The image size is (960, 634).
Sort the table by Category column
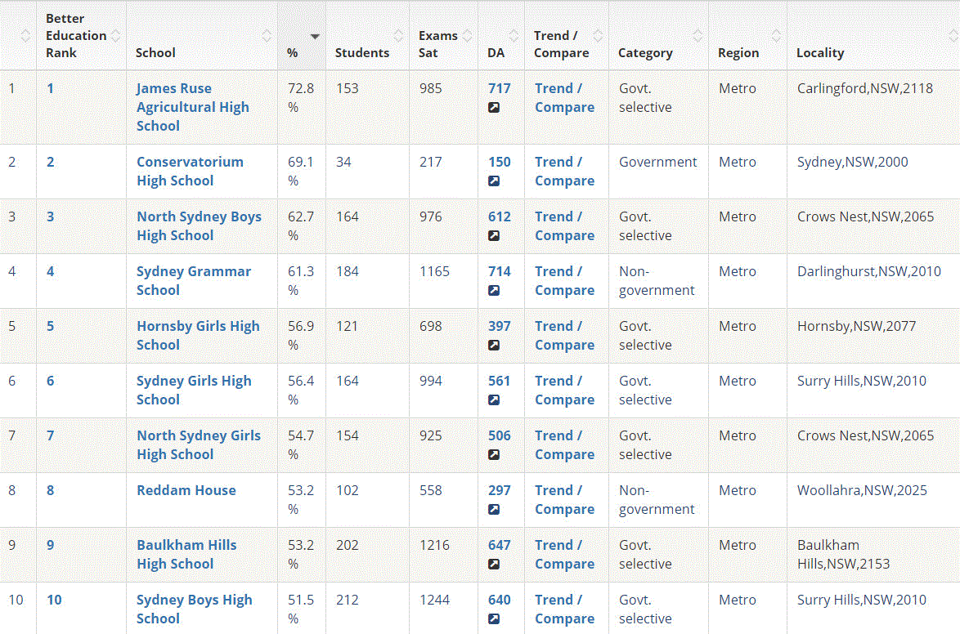(x=698, y=36)
